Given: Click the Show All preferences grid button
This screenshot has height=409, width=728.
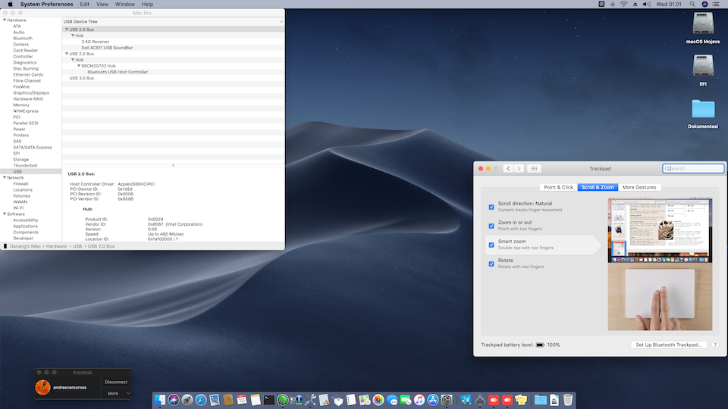Looking at the screenshot, I should pos(534,168).
